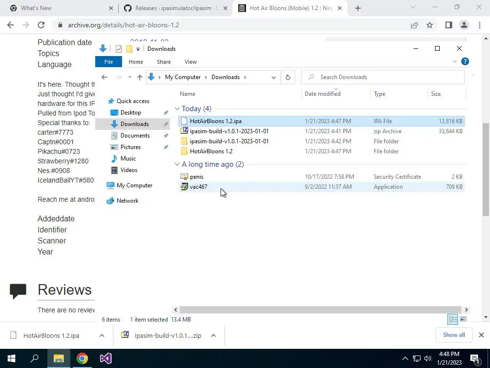Open Windows Start menu
Image resolution: width=490 pixels, height=368 pixels.
(11, 358)
